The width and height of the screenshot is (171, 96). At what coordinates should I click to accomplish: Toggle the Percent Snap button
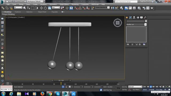click(84, 8)
